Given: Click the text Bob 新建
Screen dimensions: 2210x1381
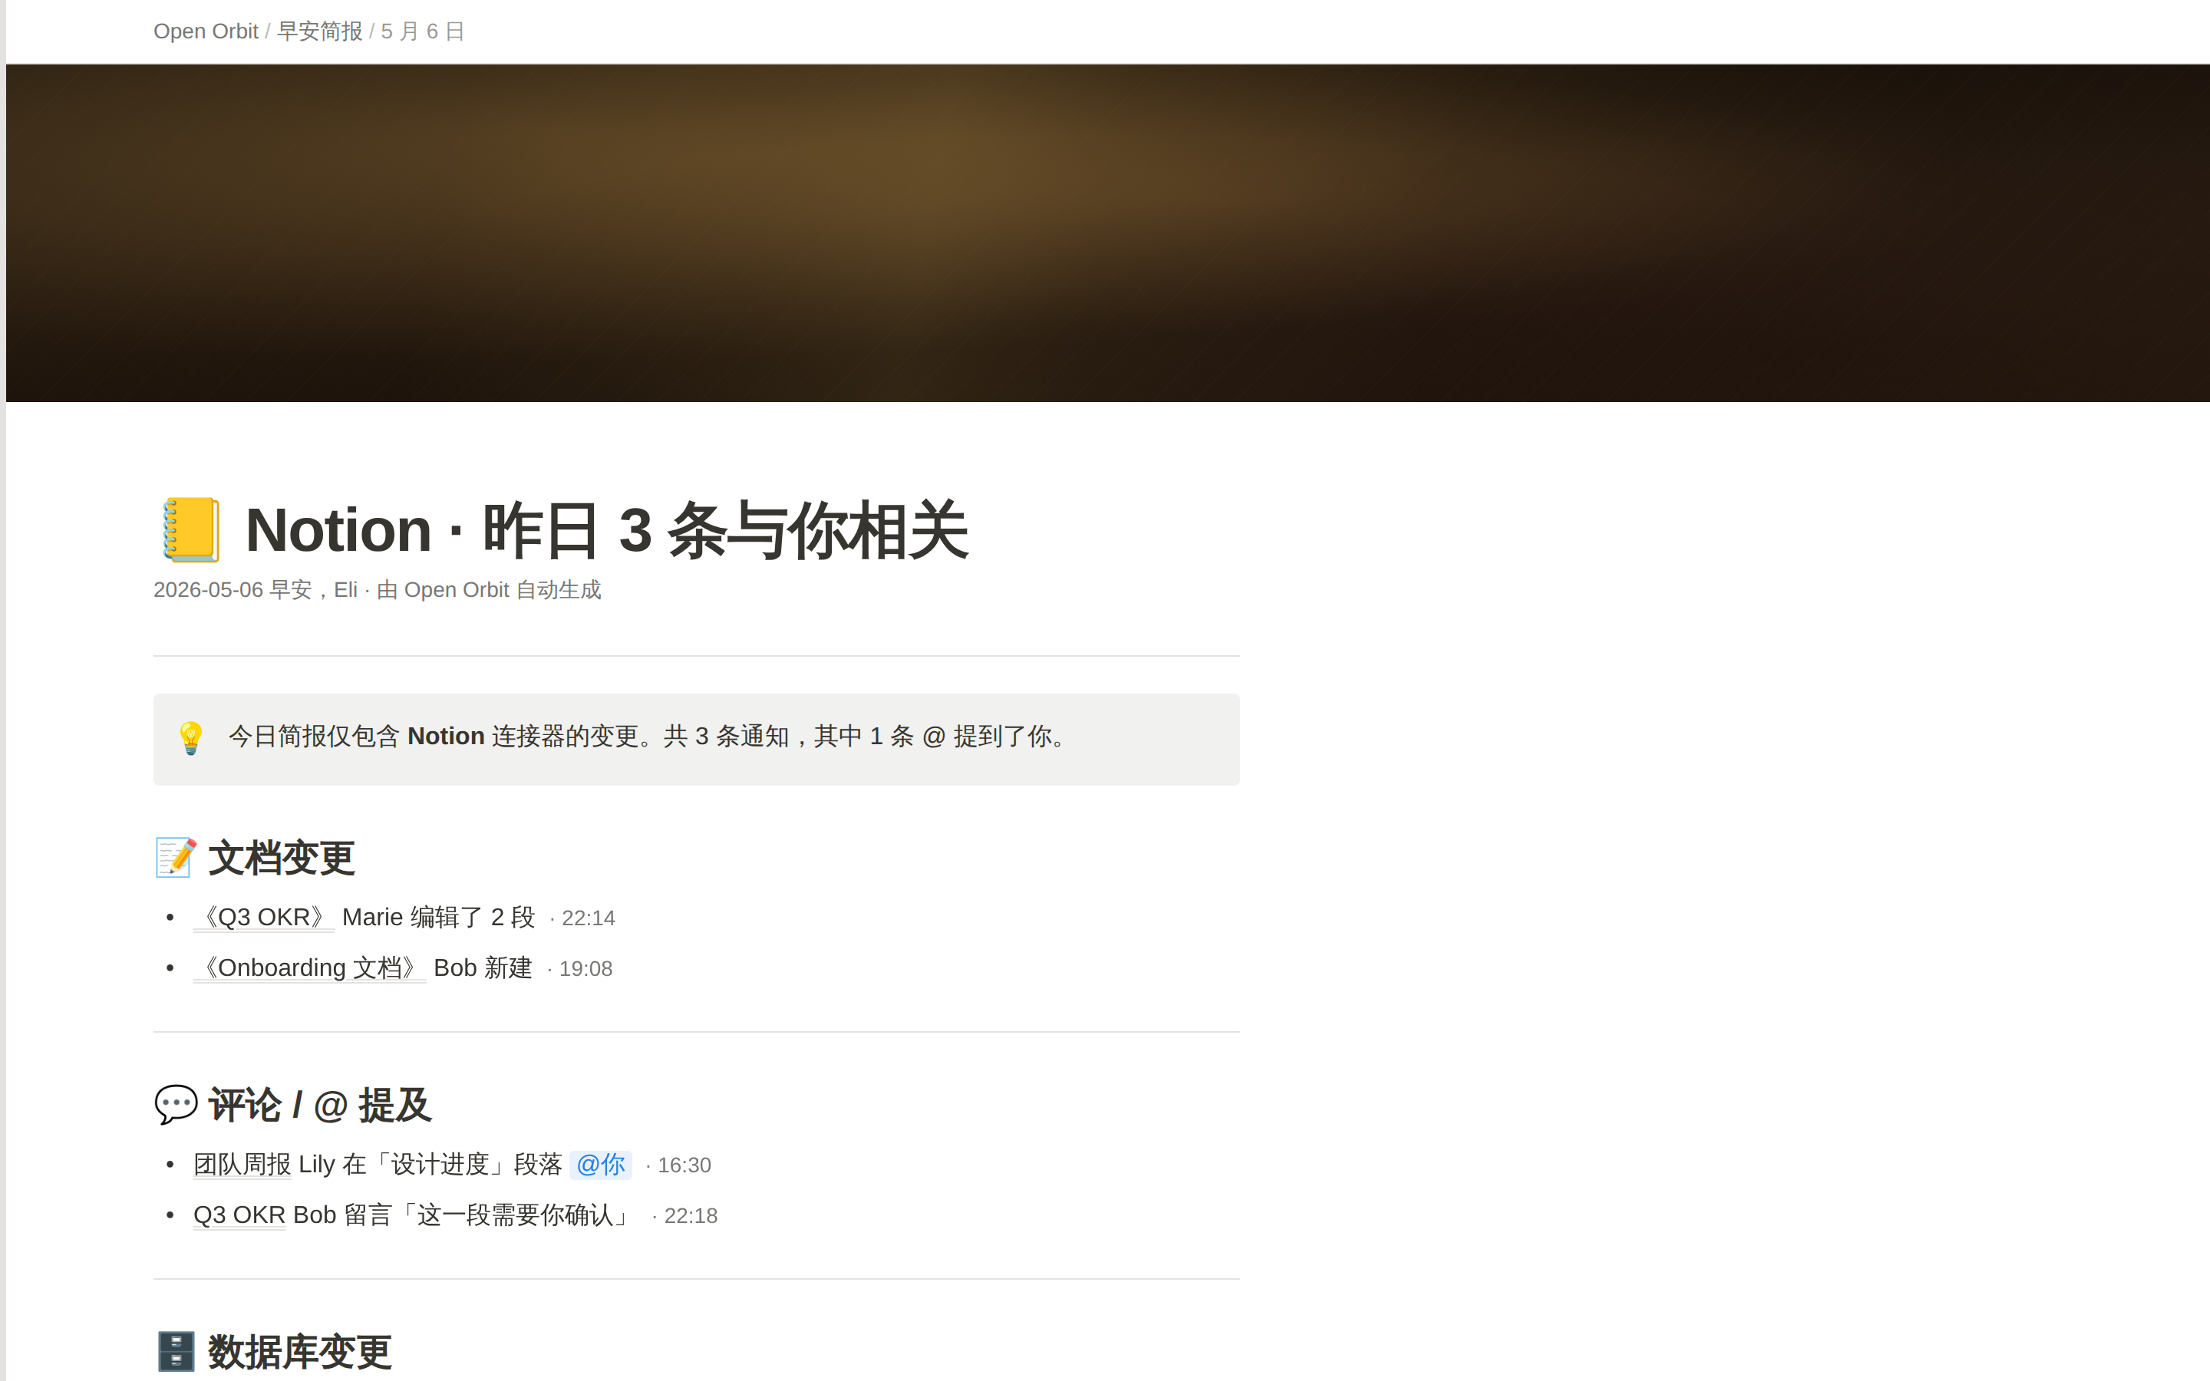Looking at the screenshot, I should (x=483, y=967).
